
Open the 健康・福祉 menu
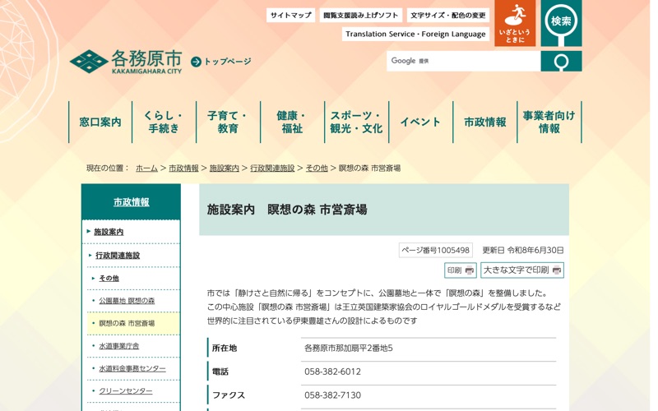(292, 122)
